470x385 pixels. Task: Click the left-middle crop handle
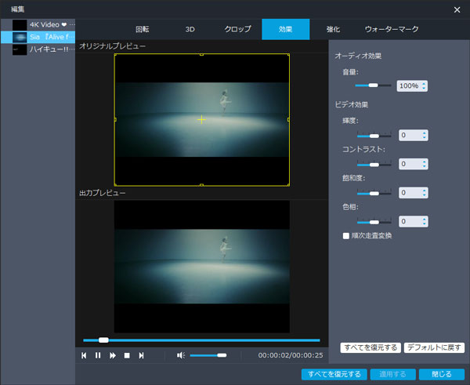coord(115,120)
